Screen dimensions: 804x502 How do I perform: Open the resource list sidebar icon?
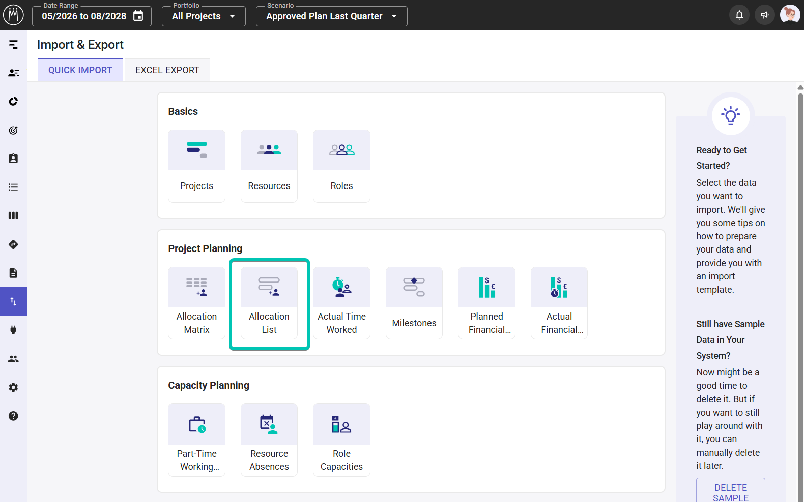pyautogui.click(x=13, y=73)
